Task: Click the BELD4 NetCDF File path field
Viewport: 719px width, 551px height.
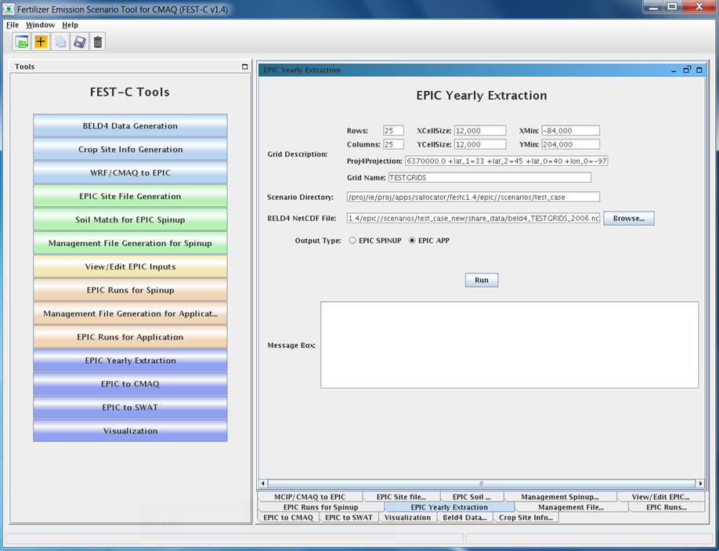Action: 473,219
